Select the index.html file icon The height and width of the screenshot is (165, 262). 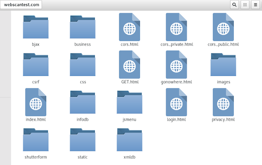click(x=36, y=102)
